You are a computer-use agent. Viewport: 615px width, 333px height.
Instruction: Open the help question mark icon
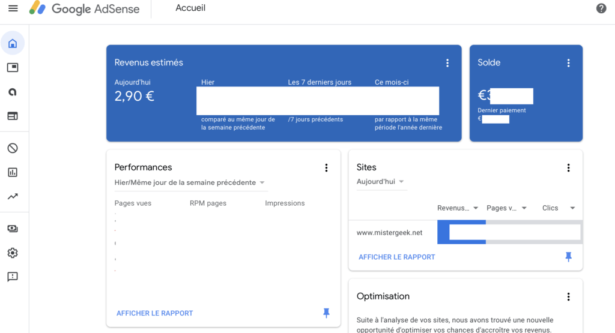(x=601, y=8)
